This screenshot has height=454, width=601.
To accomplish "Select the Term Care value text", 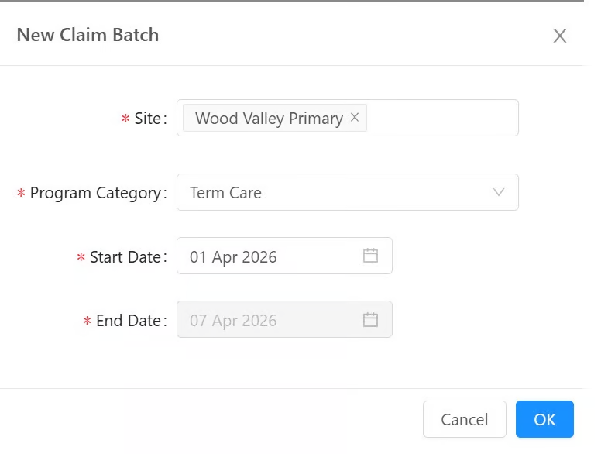I will 225,193.
